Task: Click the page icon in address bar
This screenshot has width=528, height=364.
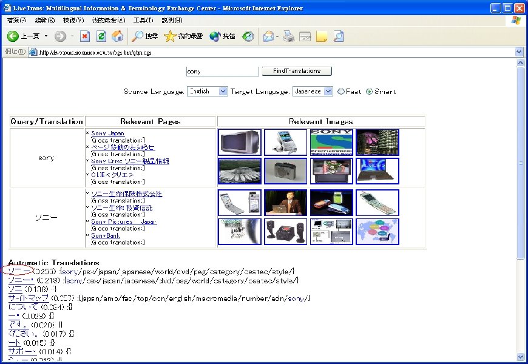Action: pyautogui.click(x=33, y=52)
